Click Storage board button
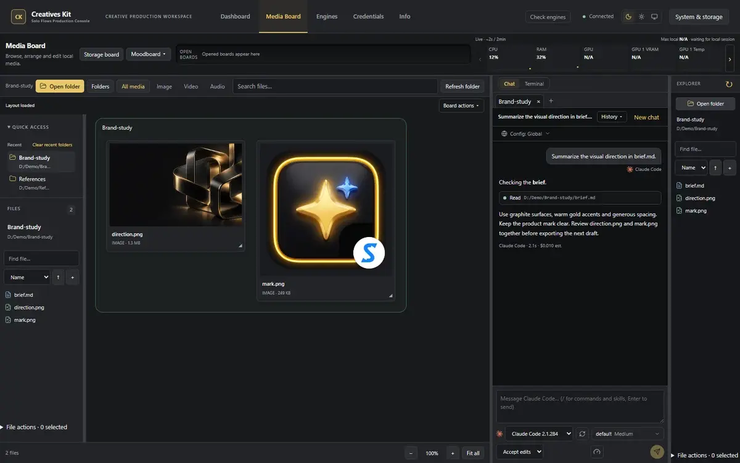Image resolution: width=740 pixels, height=463 pixels. point(101,54)
